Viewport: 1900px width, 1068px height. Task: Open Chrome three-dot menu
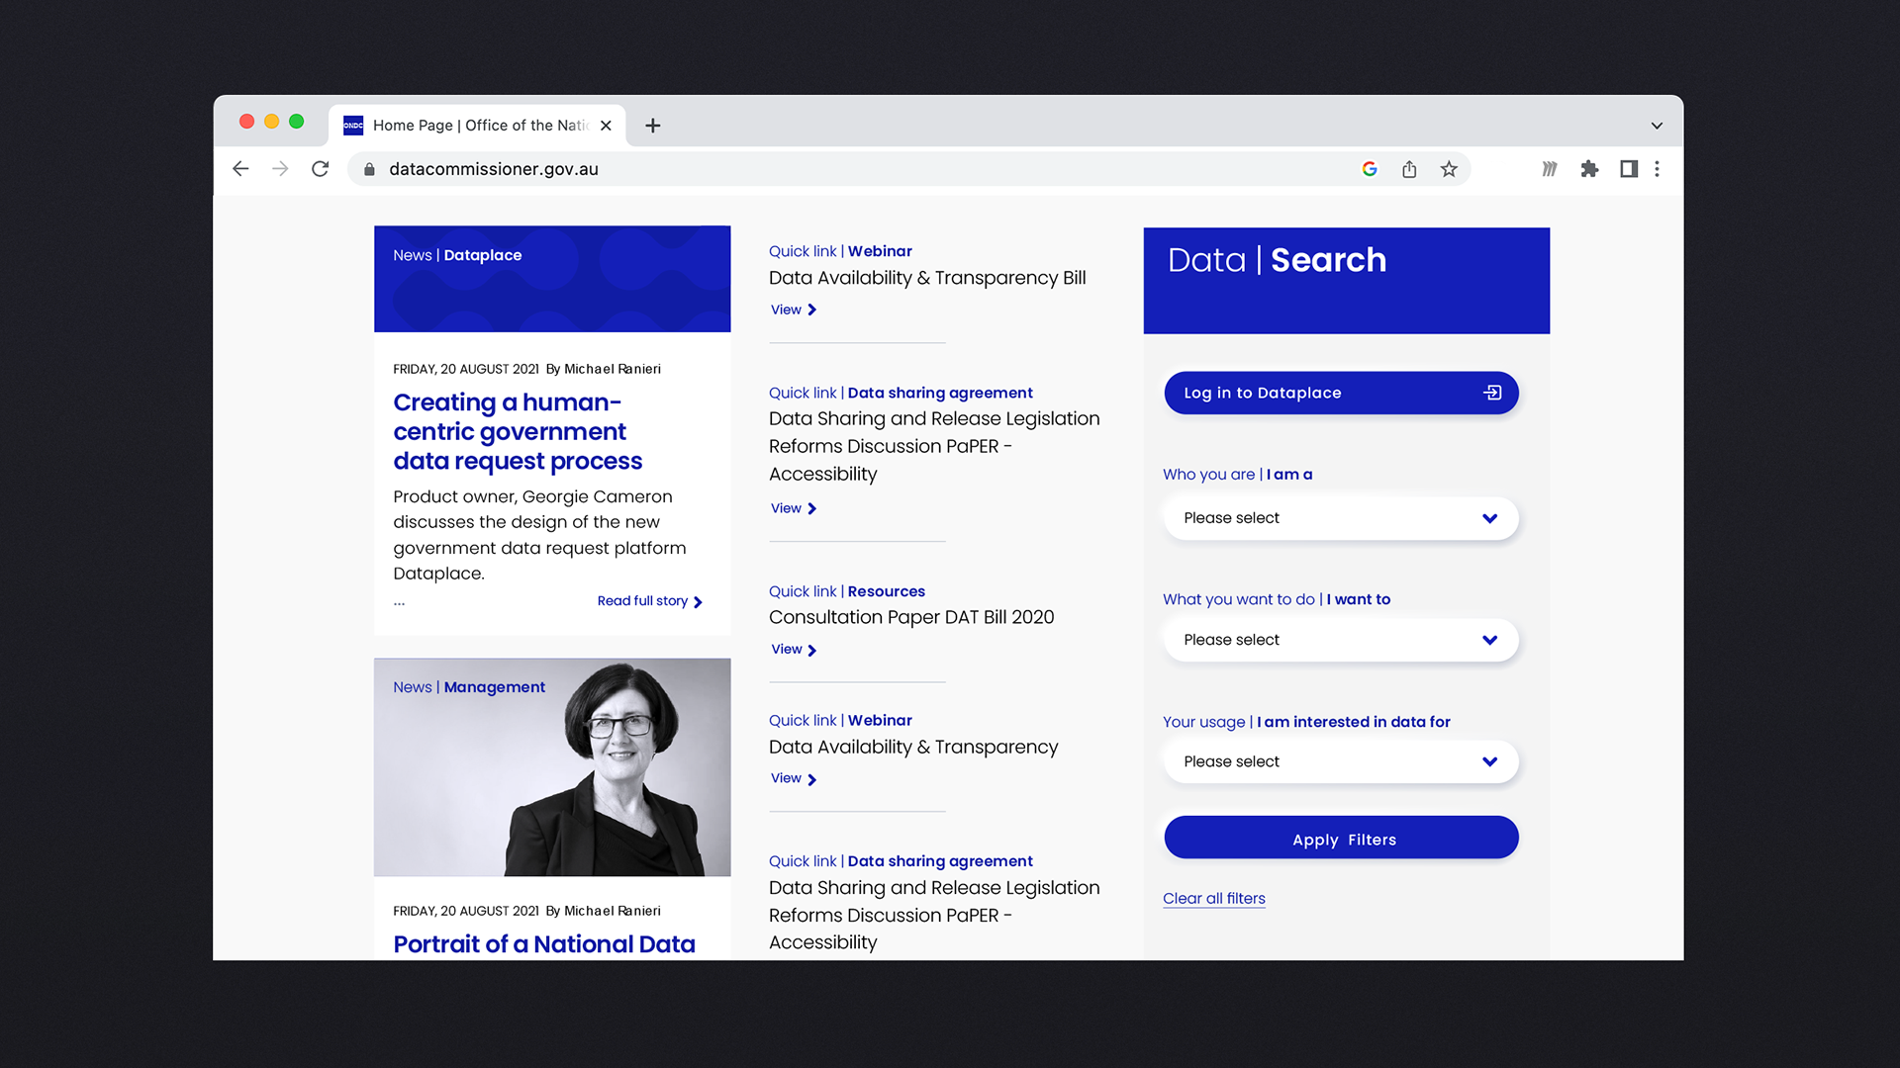coord(1658,169)
